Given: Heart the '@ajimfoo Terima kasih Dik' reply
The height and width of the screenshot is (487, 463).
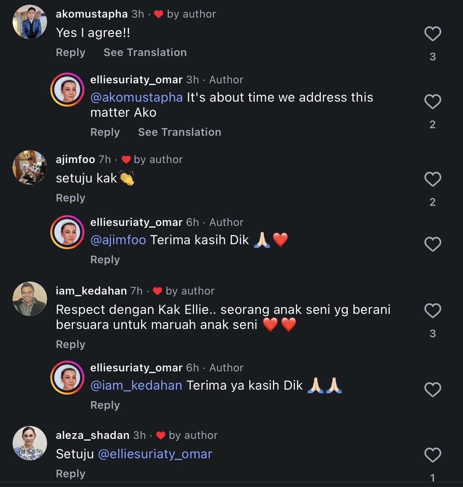Looking at the screenshot, I should 432,245.
